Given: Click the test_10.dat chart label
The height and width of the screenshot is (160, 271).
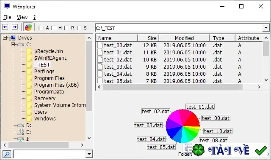Looking at the screenshot, I should click(x=218, y=131).
